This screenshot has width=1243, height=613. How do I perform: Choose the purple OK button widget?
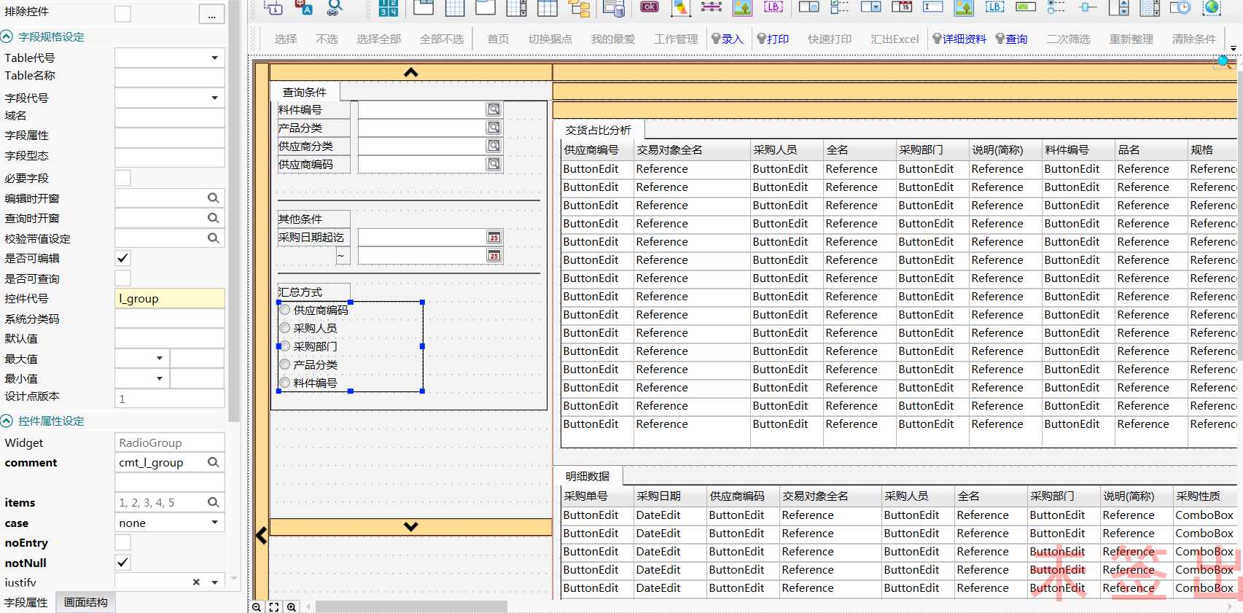[x=649, y=7]
